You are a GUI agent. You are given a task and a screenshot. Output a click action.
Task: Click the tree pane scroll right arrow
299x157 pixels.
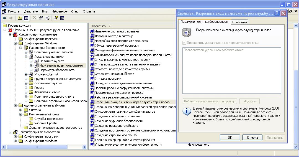point(85,147)
